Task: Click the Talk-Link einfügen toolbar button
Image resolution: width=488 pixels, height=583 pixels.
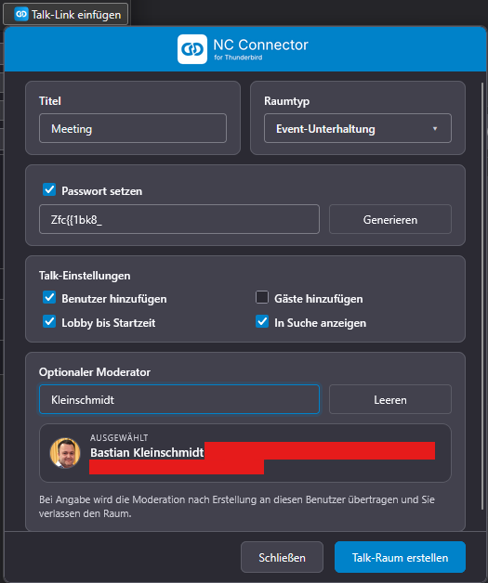Action: (65, 15)
